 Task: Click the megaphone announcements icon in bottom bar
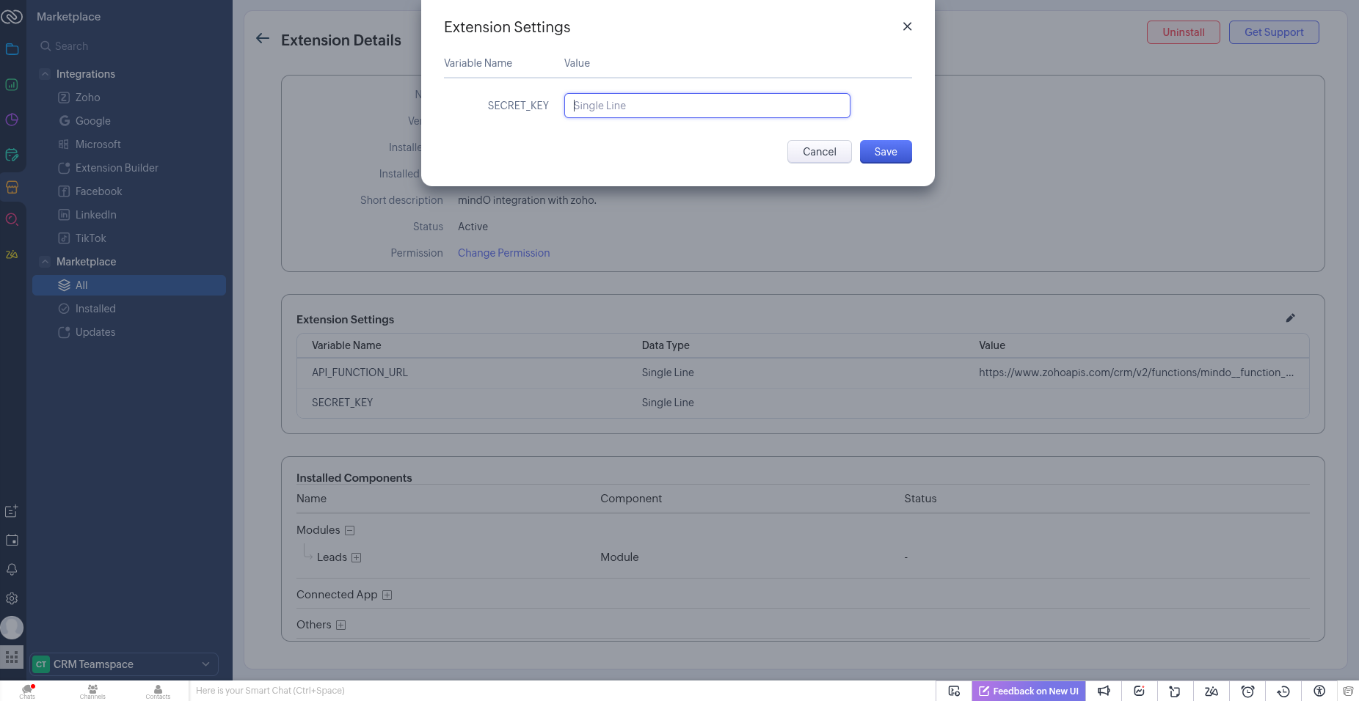pyautogui.click(x=1104, y=691)
